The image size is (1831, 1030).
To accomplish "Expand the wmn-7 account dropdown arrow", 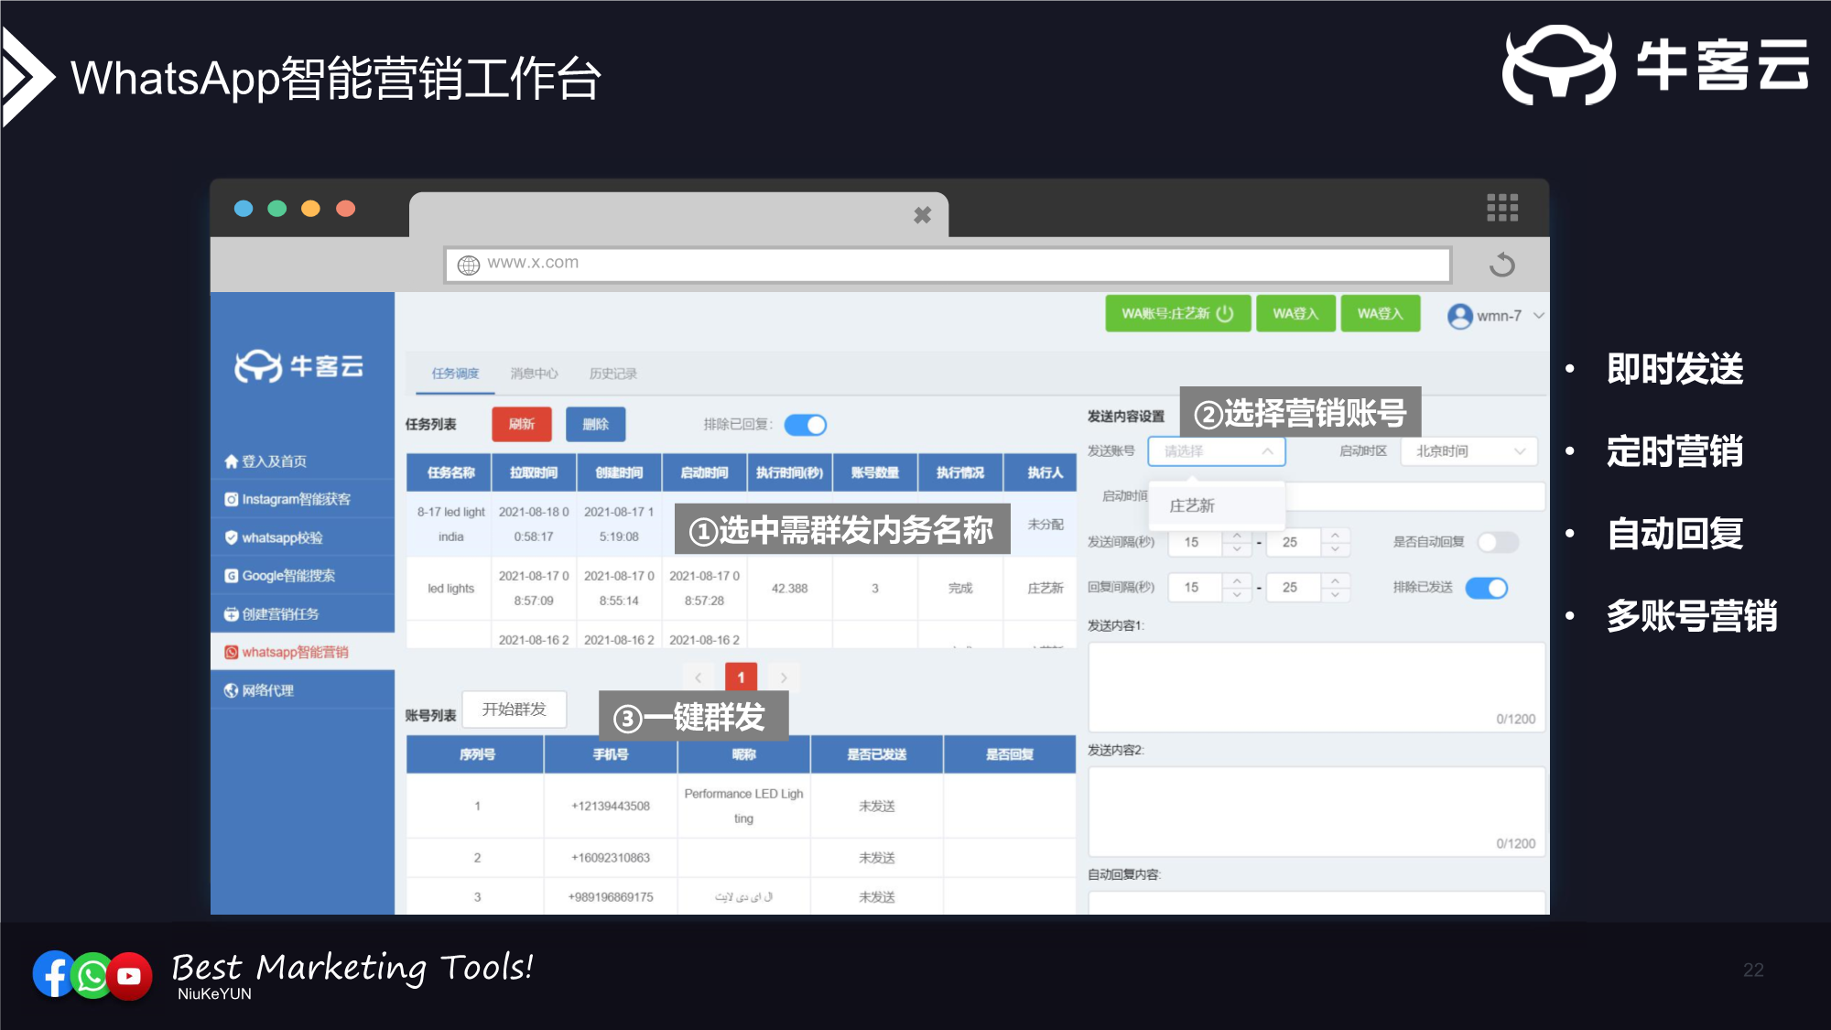I will point(1538,316).
